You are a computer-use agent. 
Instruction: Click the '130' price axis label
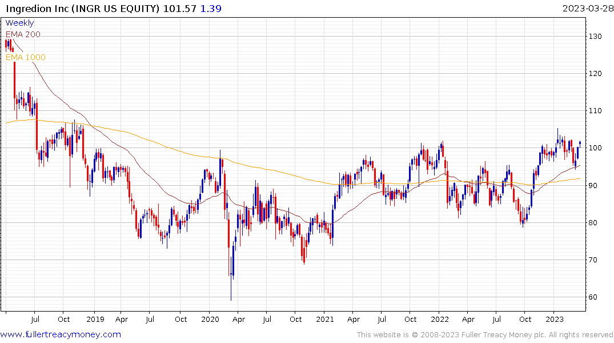click(x=595, y=37)
